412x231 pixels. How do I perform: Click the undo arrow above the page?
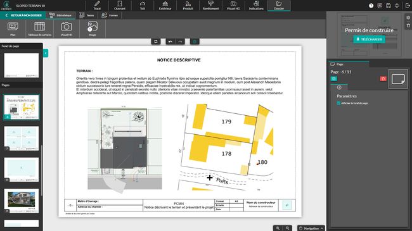click(x=171, y=42)
